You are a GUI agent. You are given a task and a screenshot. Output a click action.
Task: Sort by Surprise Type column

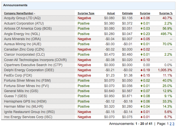tap(86, 13)
